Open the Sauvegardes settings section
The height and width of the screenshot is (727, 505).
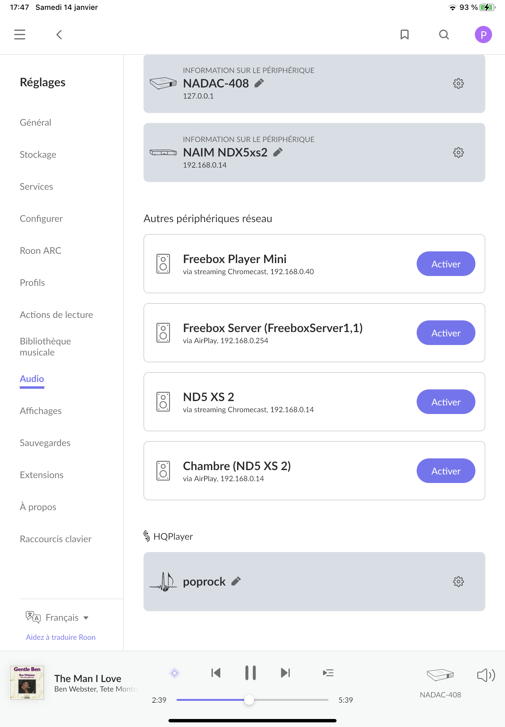(x=45, y=443)
